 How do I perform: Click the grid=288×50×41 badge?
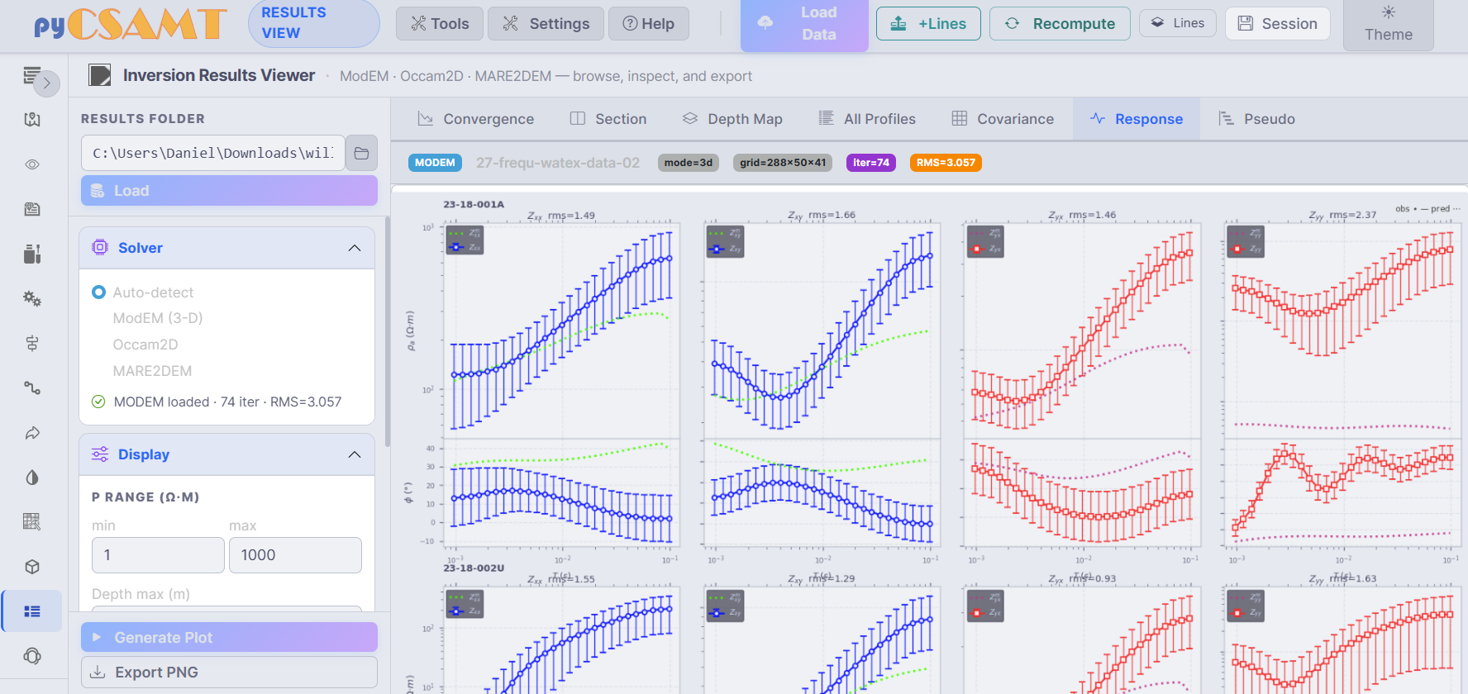click(x=783, y=163)
